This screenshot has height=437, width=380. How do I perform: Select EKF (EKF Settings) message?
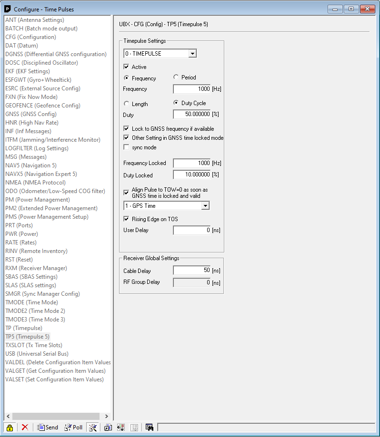(x=28, y=71)
